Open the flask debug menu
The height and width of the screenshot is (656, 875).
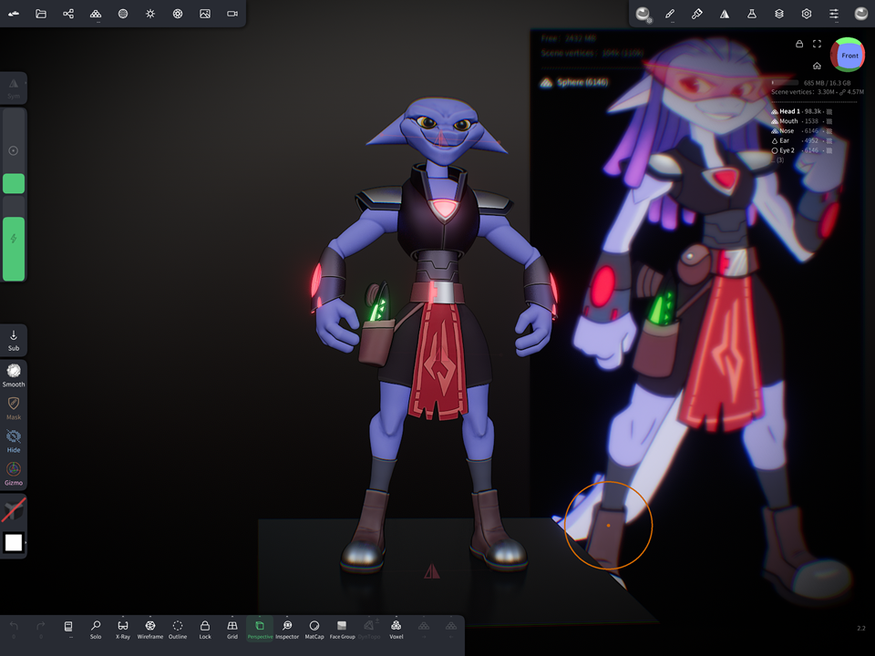[x=752, y=14]
